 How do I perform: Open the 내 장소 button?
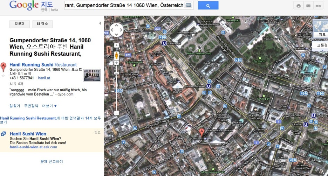(x=42, y=24)
